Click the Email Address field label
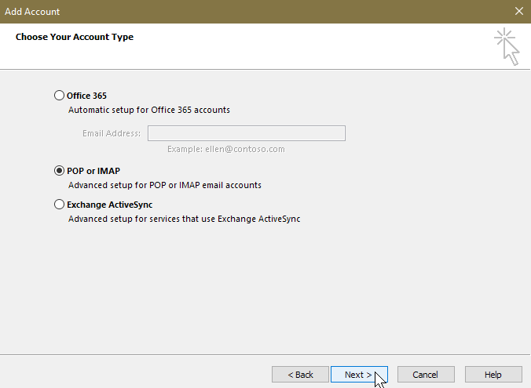The width and height of the screenshot is (531, 388). (112, 133)
